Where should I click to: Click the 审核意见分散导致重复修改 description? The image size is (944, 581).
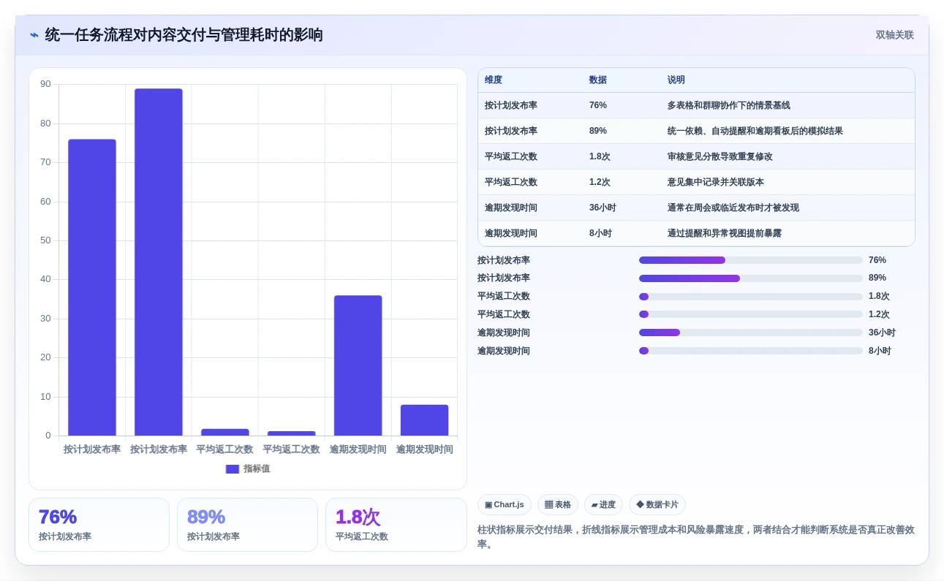[x=720, y=156]
